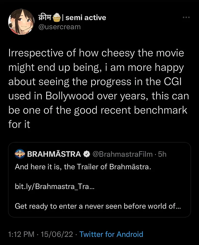Click the Hindi display name 'क्रीम'
199x245 pixels.
[45, 18]
